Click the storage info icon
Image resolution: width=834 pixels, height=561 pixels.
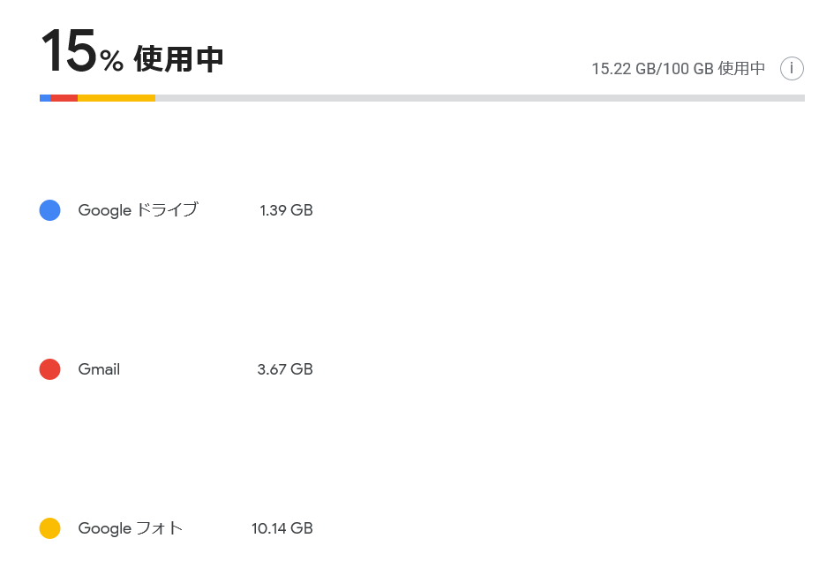[x=792, y=68]
